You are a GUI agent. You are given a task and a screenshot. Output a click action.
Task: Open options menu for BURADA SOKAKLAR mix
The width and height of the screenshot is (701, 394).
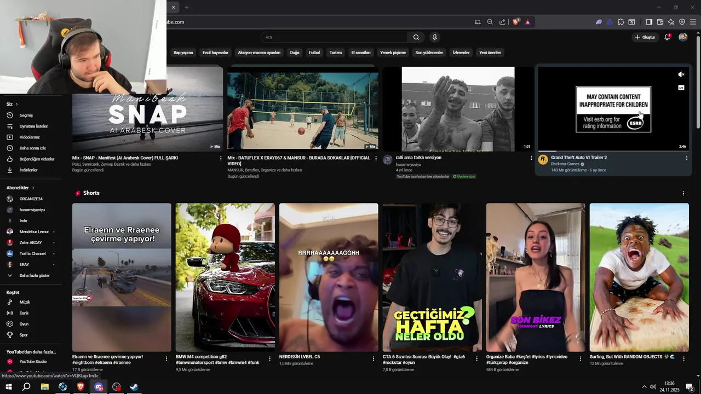coord(376,158)
